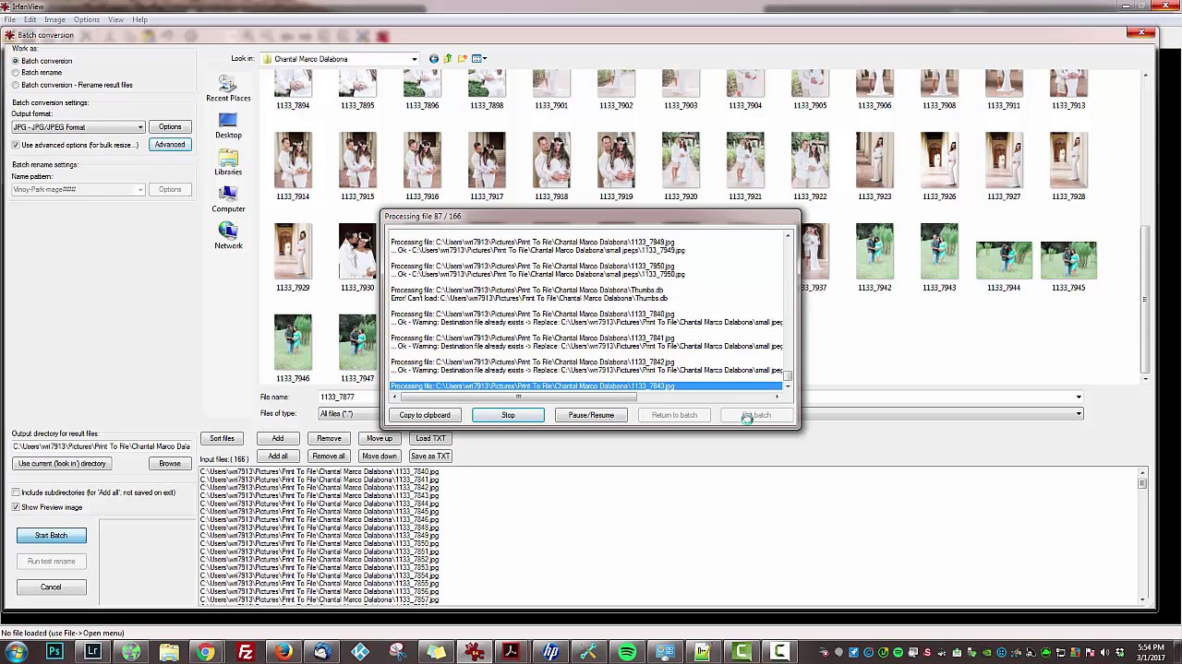This screenshot has width=1182, height=664.
Task: Click Browse for output directory
Action: (x=170, y=464)
